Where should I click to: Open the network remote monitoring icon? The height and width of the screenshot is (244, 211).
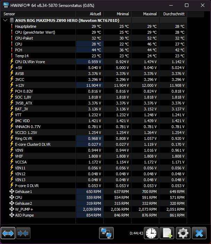(106, 233)
